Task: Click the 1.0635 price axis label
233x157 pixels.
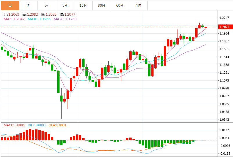Action: [224, 104]
